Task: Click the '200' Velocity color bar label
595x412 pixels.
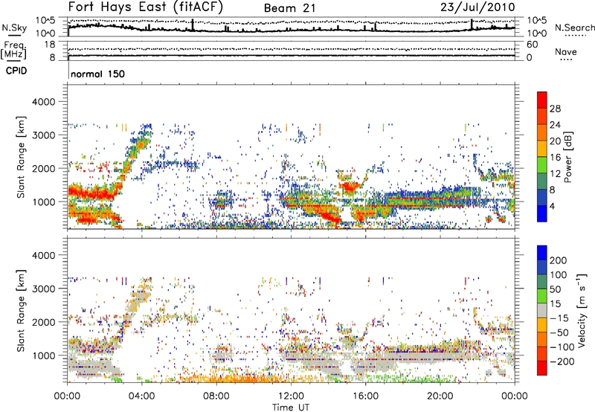Action: (559, 260)
